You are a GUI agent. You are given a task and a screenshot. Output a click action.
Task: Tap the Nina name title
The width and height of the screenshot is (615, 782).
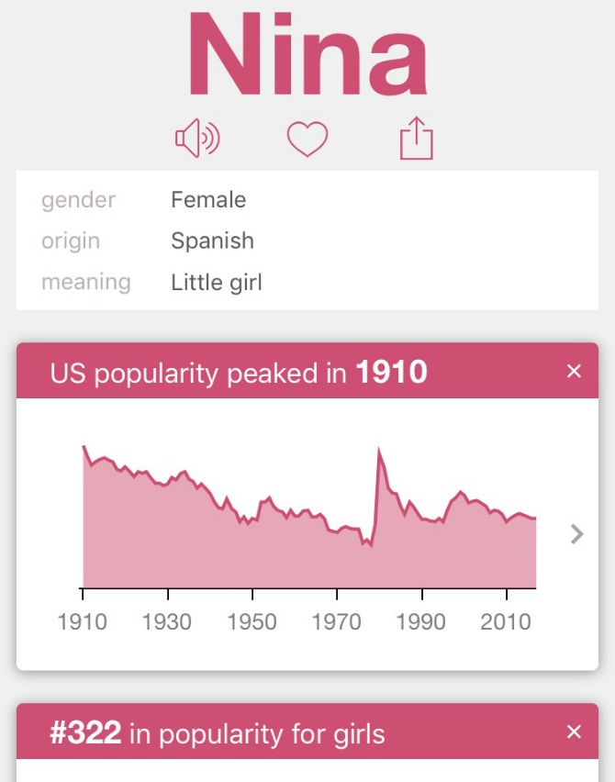click(307, 54)
